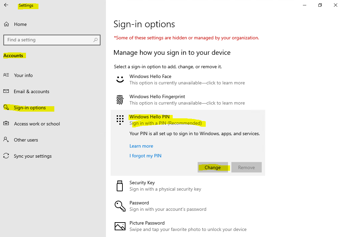The width and height of the screenshot is (341, 237).
Task: Click the Access work or school briefcase icon
Action: [x=6, y=123]
